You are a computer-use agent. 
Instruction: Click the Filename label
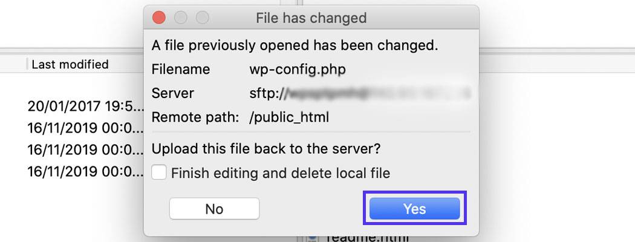pos(181,69)
